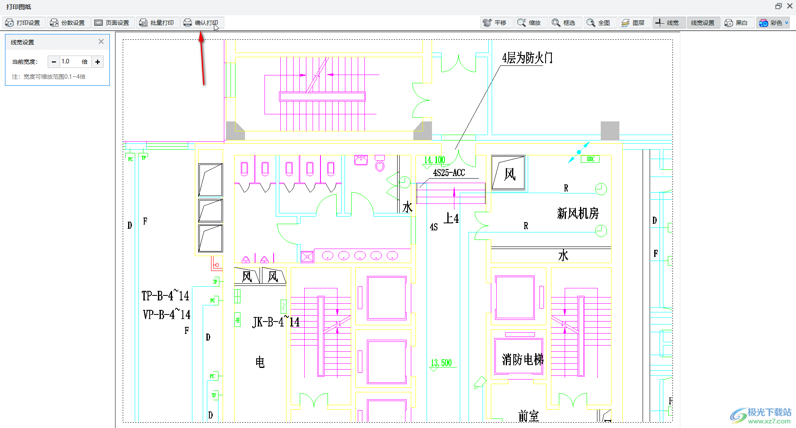
Task: Click the 注：宽度可缩放范围 note text
Action: 49,77
